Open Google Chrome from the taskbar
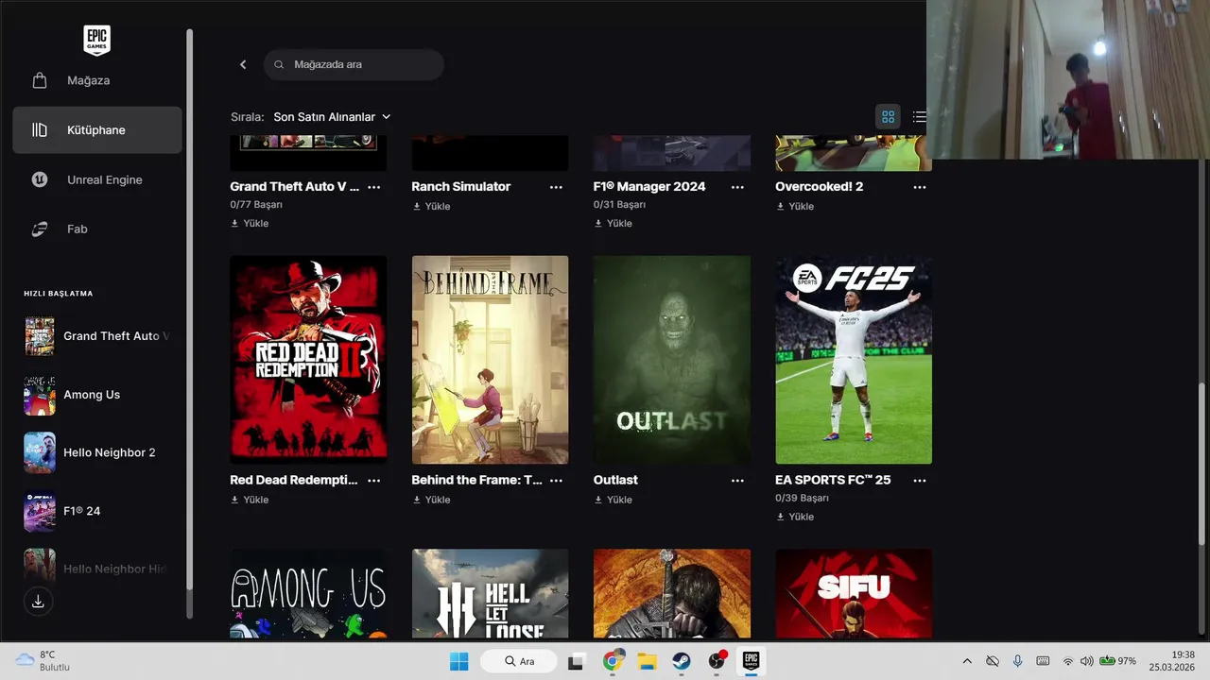Image resolution: width=1210 pixels, height=680 pixels. [x=613, y=661]
